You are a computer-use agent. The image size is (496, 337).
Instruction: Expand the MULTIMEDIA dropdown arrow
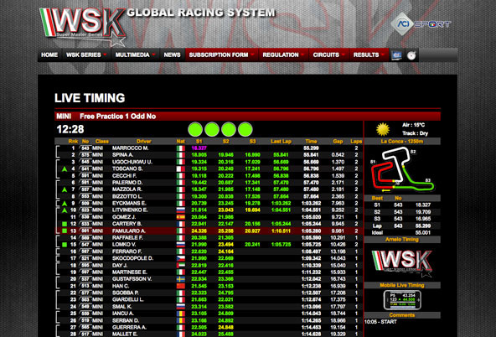click(x=153, y=54)
